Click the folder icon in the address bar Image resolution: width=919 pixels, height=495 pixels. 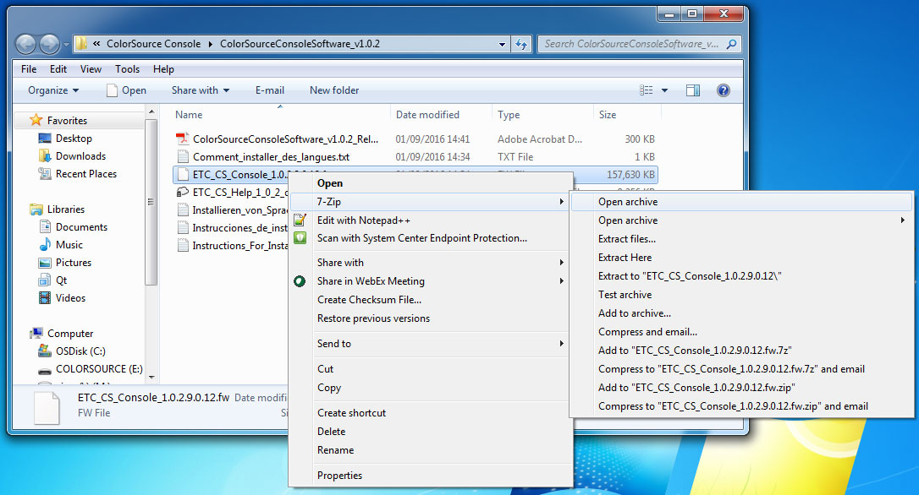pyautogui.click(x=81, y=43)
